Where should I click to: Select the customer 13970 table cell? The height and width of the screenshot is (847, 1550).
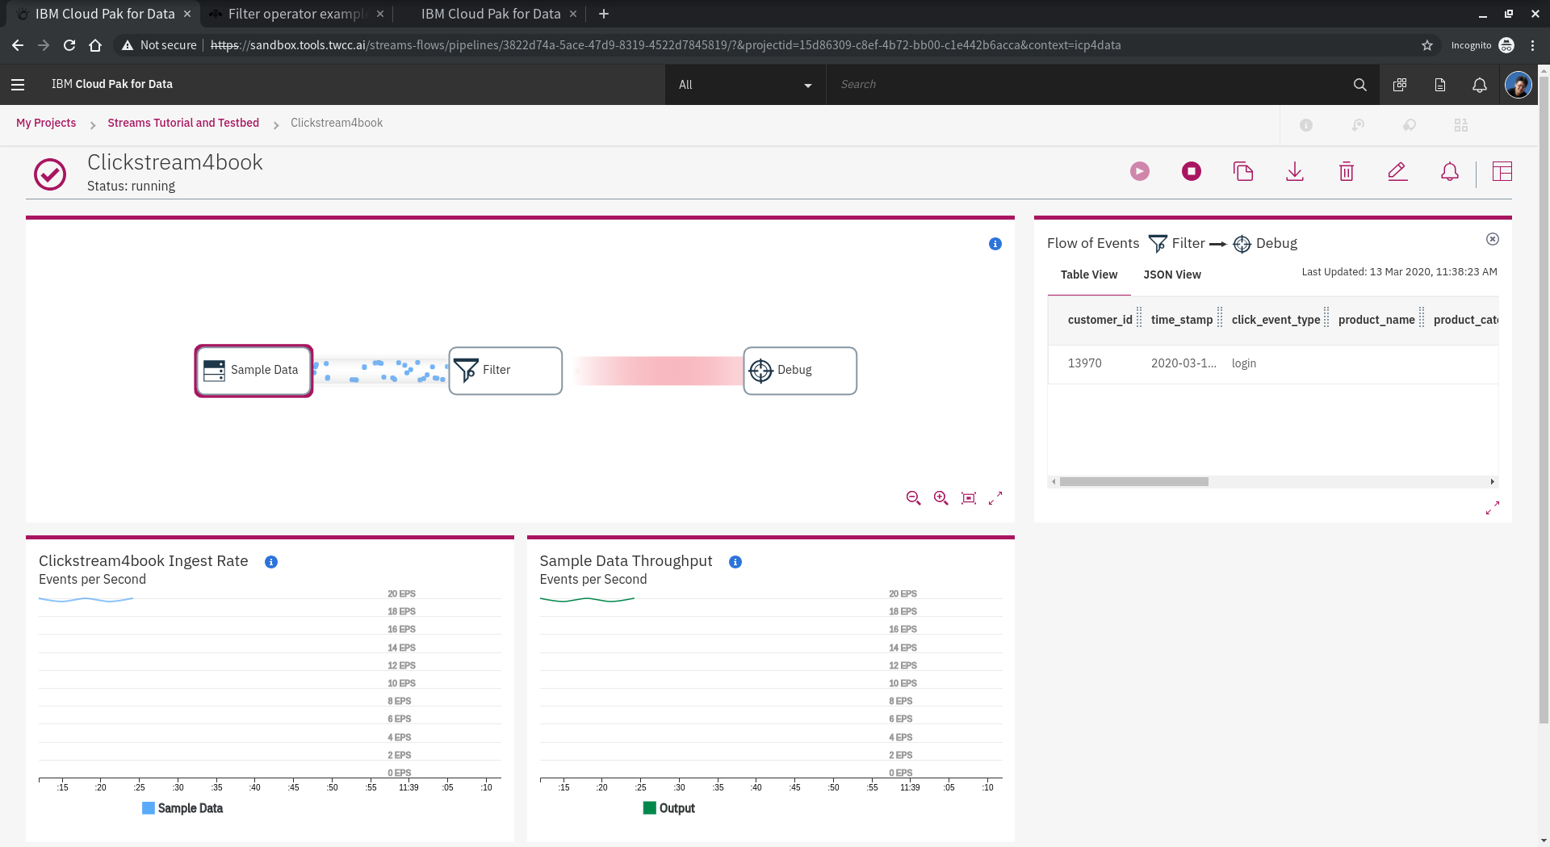click(1084, 363)
